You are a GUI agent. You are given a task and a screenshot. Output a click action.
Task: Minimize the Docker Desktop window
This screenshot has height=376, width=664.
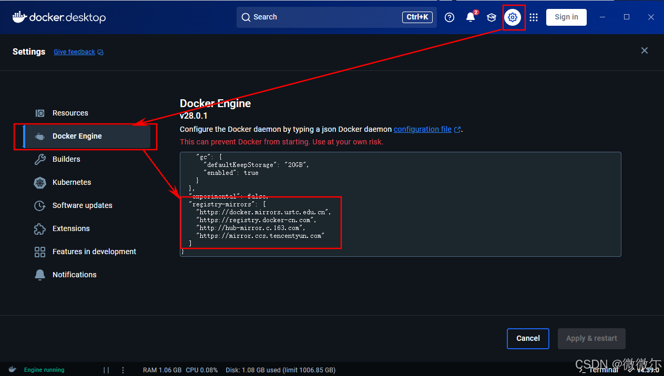coord(602,17)
